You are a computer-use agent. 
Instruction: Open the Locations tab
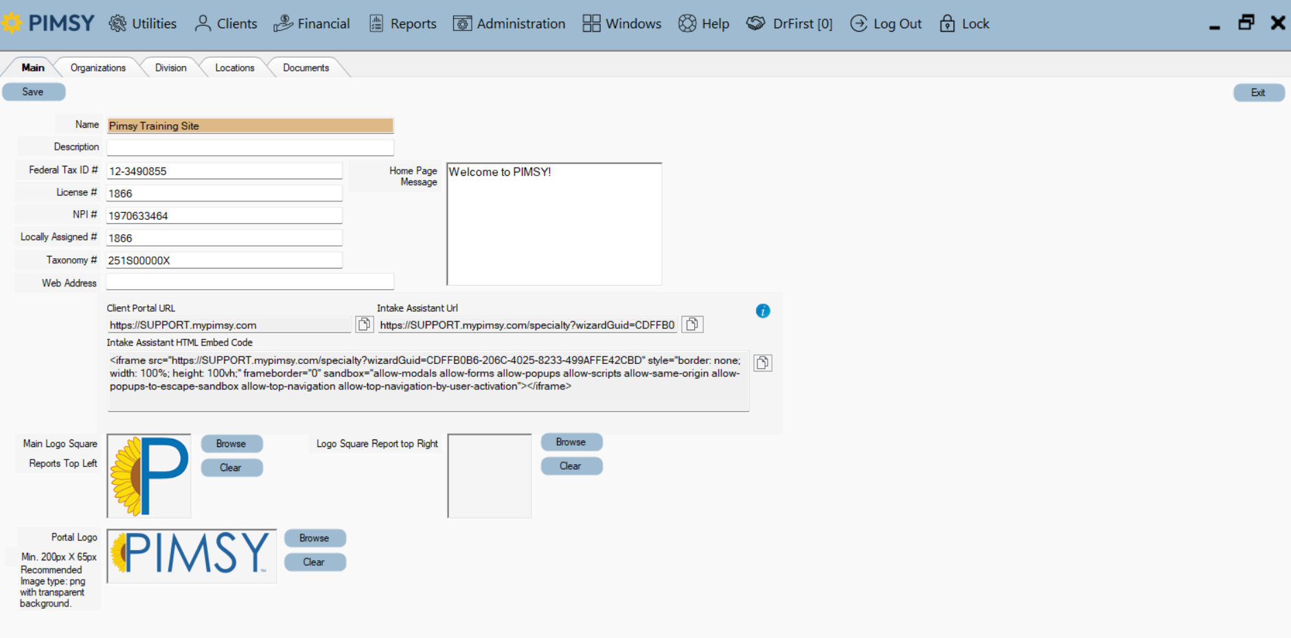[234, 67]
